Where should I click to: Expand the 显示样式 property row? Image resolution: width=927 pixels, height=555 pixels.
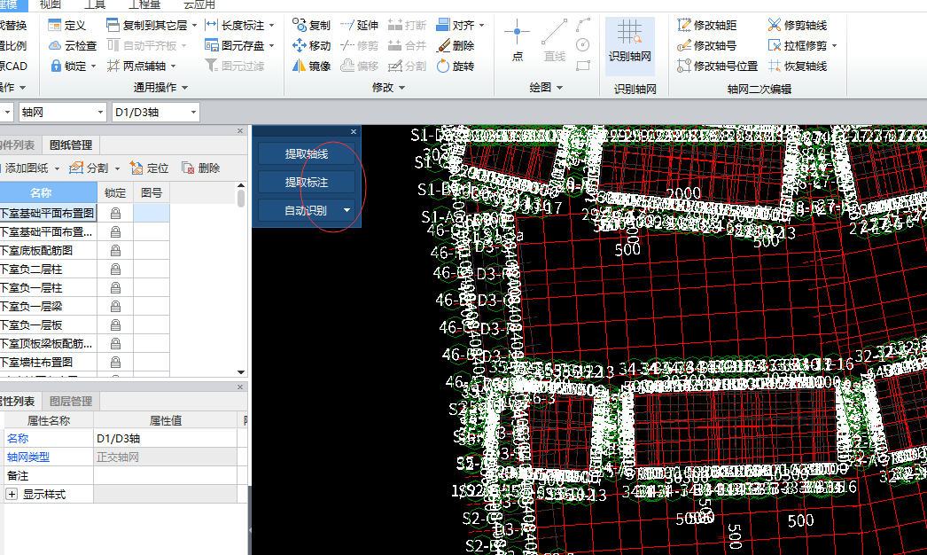click(x=12, y=495)
